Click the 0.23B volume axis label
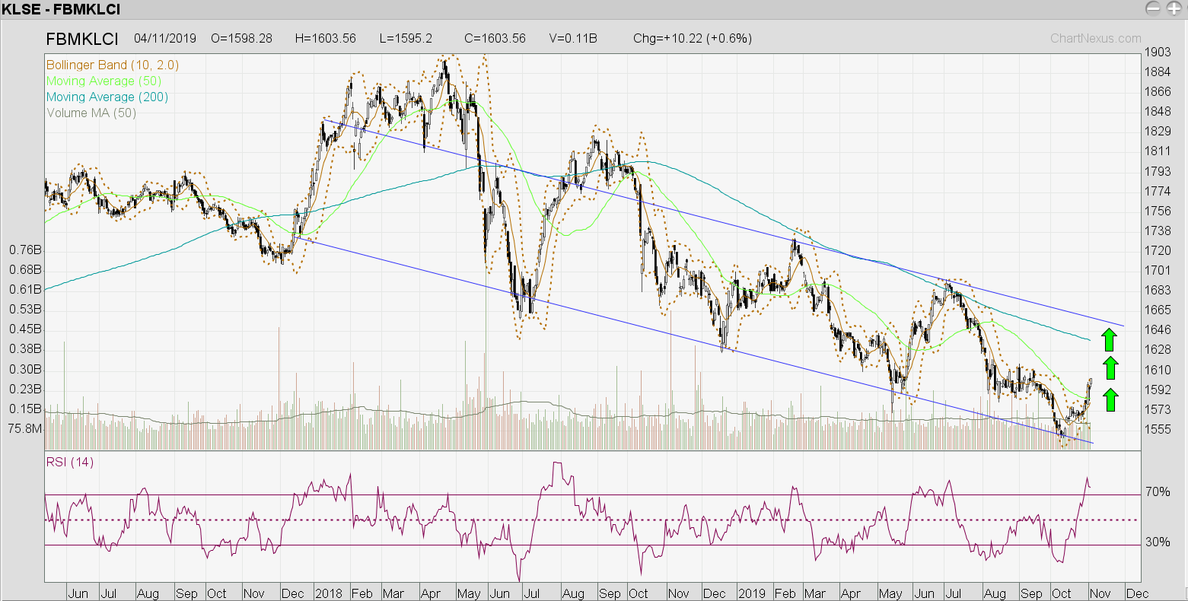This screenshot has height=601, width=1188. pyautogui.click(x=25, y=389)
